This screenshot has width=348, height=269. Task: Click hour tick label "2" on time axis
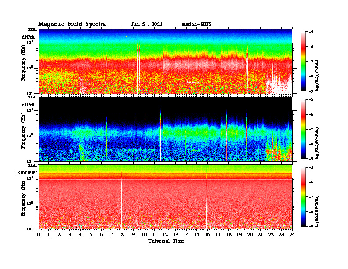click(x=59, y=235)
